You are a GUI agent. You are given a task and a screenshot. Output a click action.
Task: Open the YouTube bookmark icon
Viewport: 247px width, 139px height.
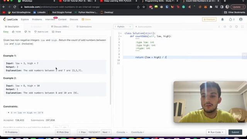coord(4,12)
